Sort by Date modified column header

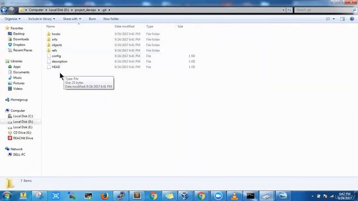[124, 26]
